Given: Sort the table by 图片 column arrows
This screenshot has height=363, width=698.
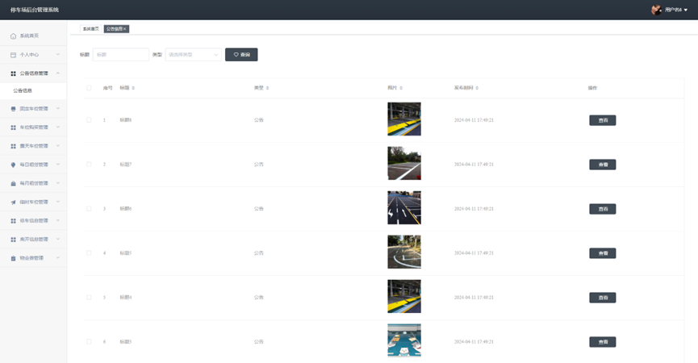Looking at the screenshot, I should (x=400, y=88).
